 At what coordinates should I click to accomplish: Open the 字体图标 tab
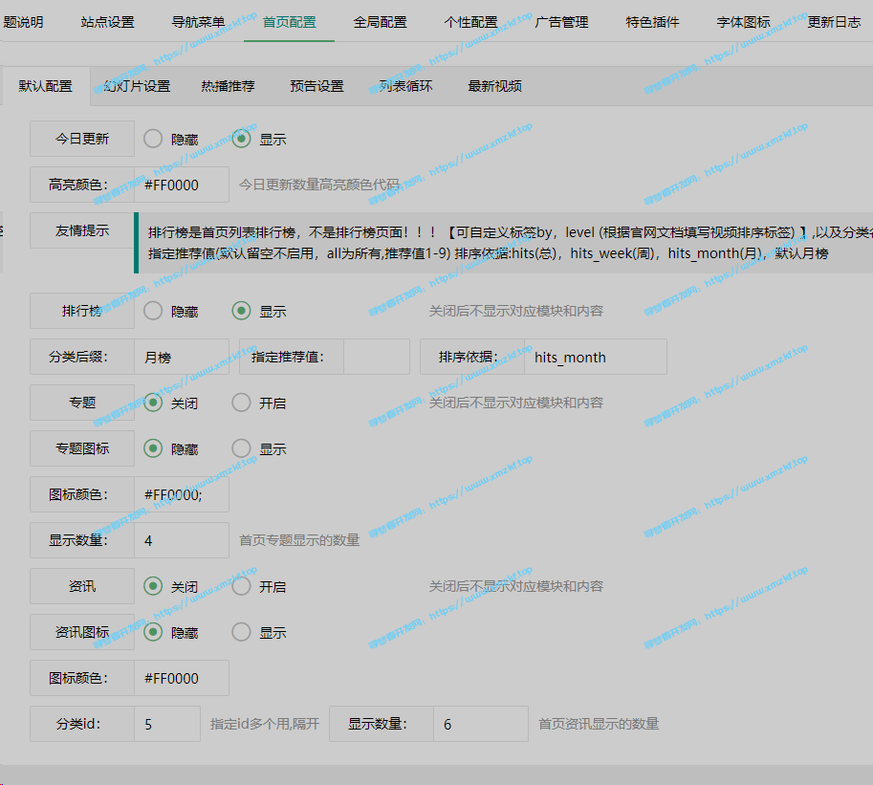click(743, 22)
